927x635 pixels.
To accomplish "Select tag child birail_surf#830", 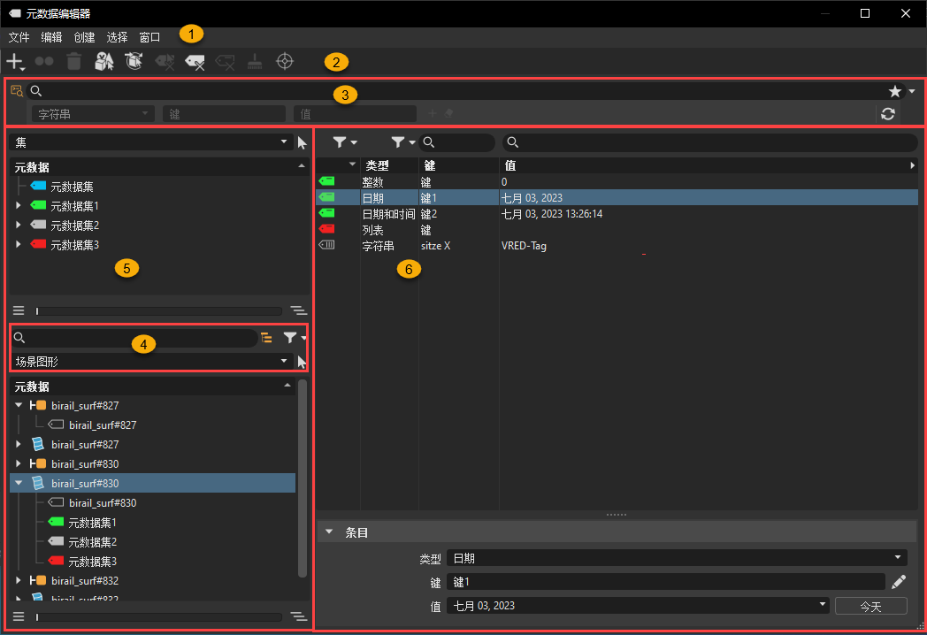I will pyautogui.click(x=103, y=502).
